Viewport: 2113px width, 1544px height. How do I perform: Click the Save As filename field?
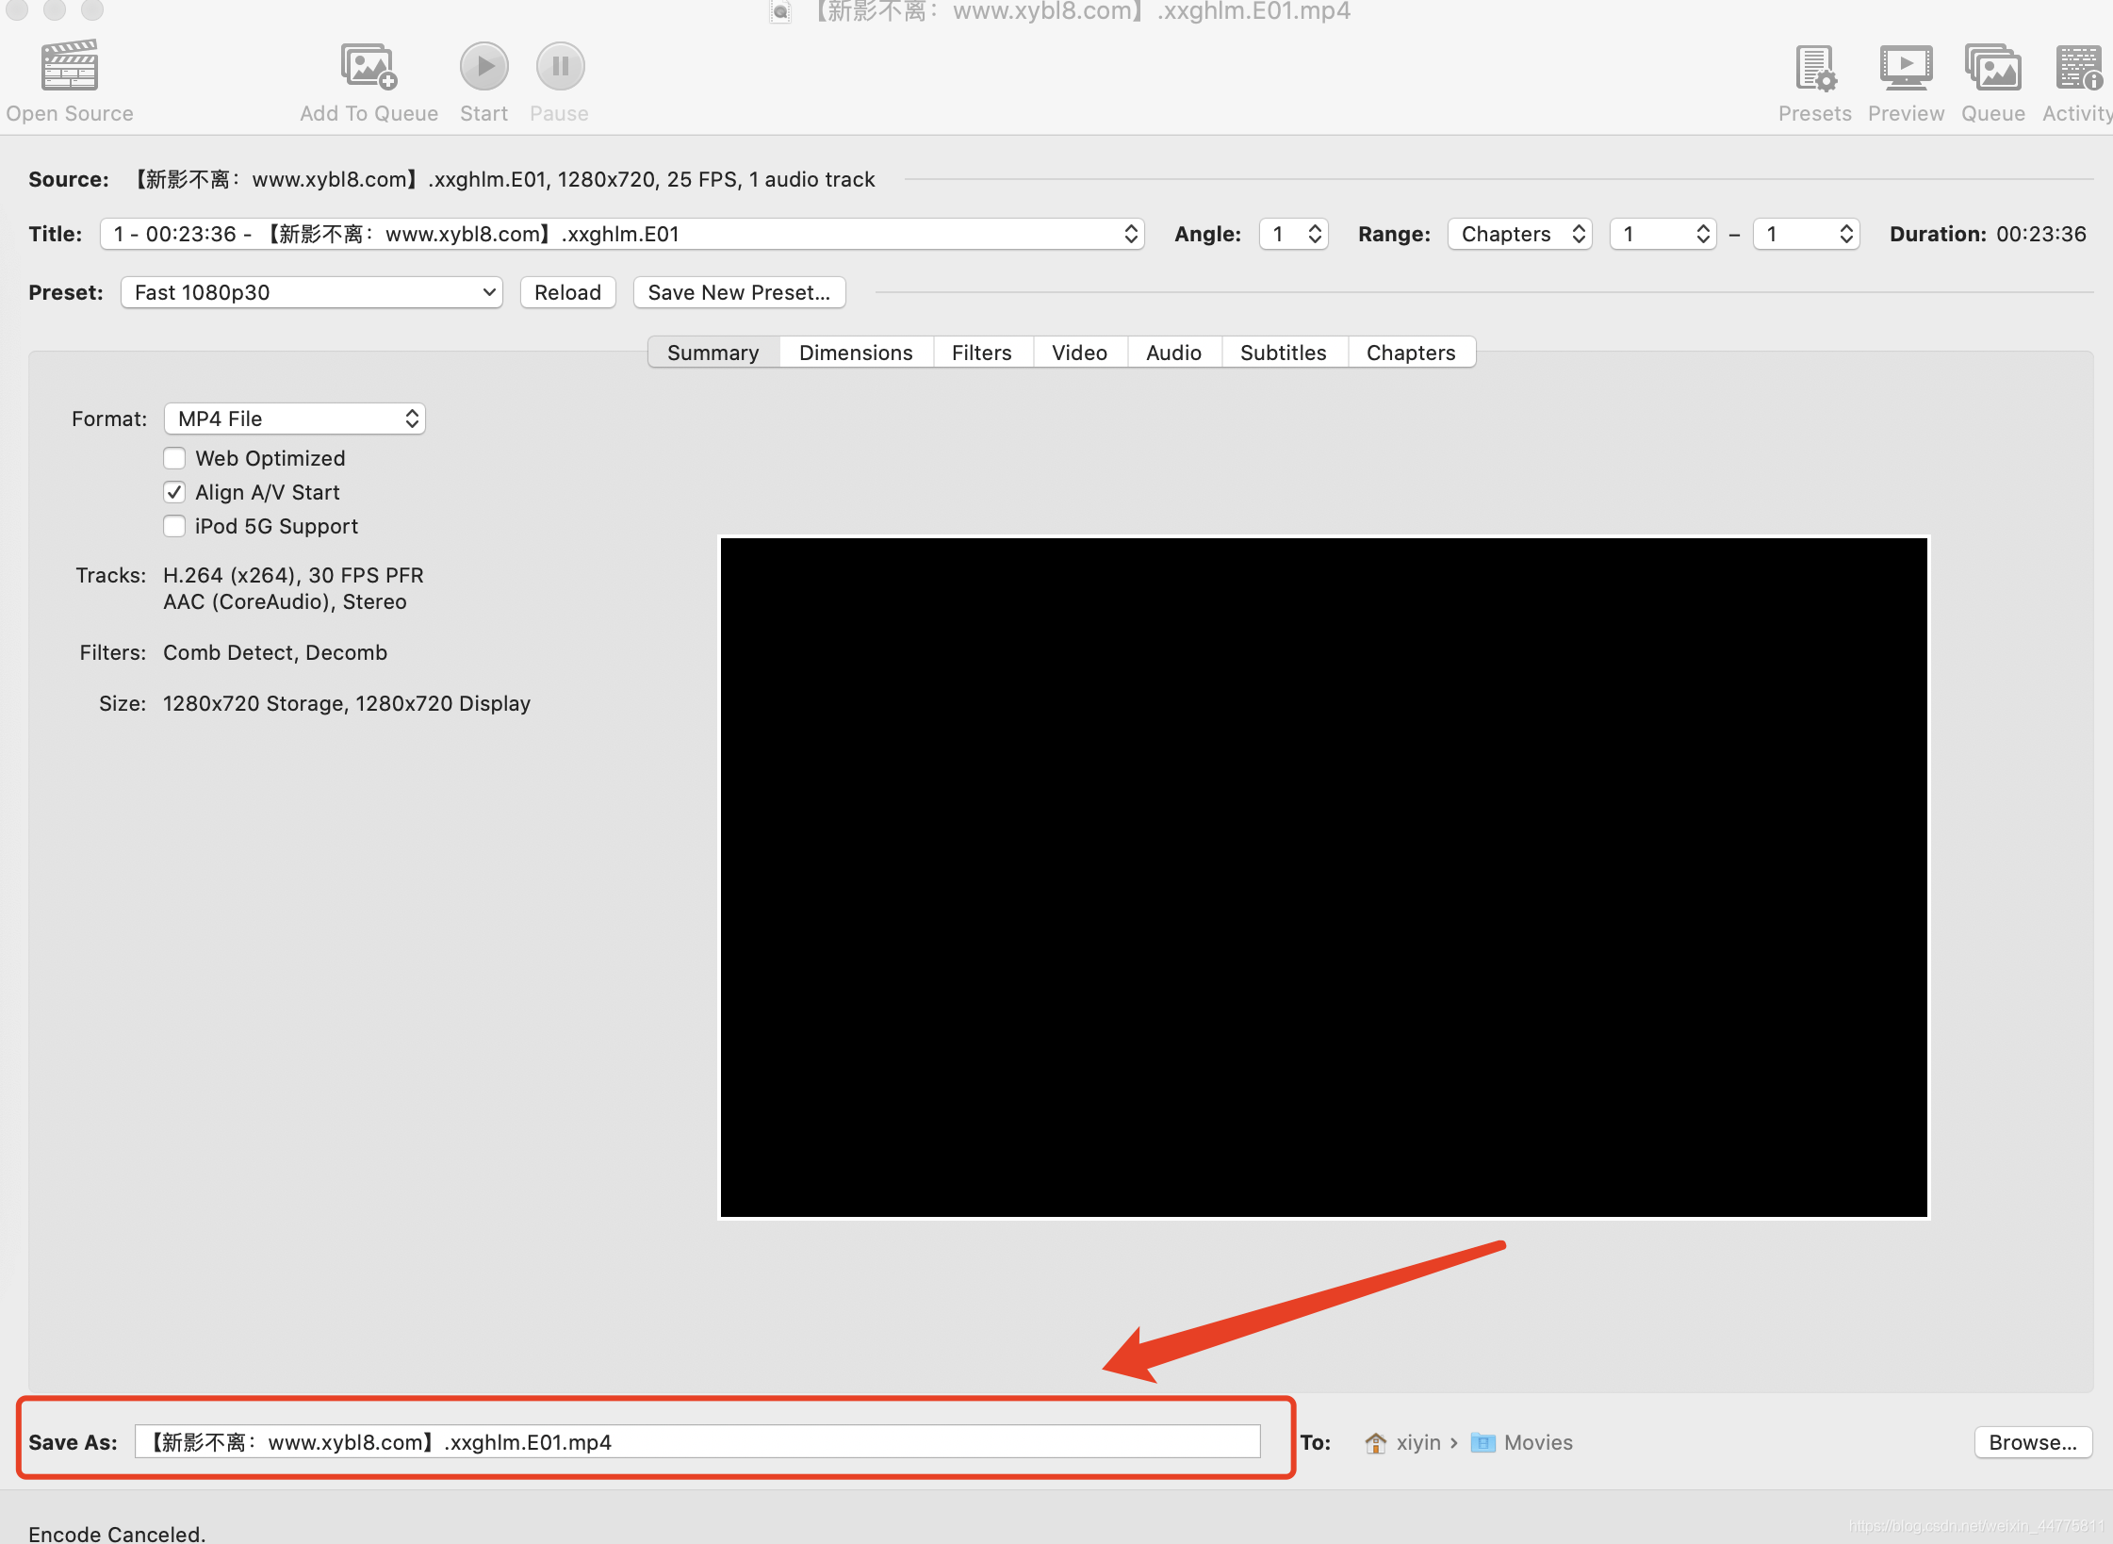697,1442
